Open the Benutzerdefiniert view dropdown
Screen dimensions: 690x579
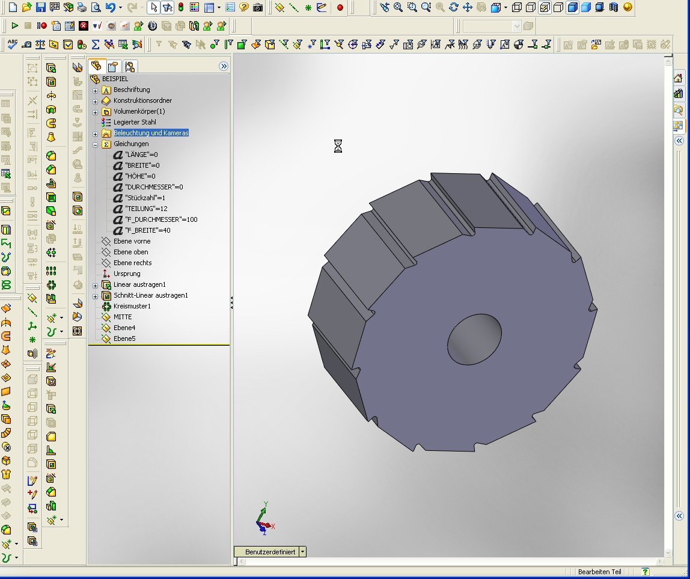(302, 552)
